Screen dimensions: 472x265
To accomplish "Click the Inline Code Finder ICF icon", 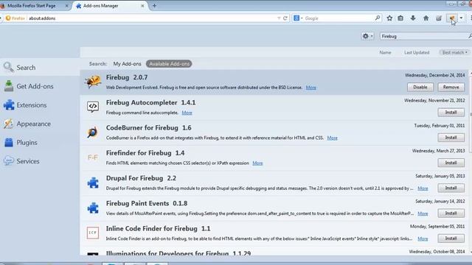I will pyautogui.click(x=93, y=233).
